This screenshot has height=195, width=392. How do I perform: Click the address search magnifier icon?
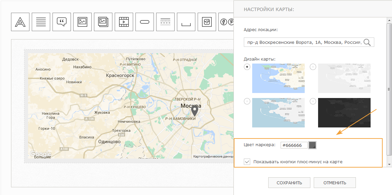point(367,42)
